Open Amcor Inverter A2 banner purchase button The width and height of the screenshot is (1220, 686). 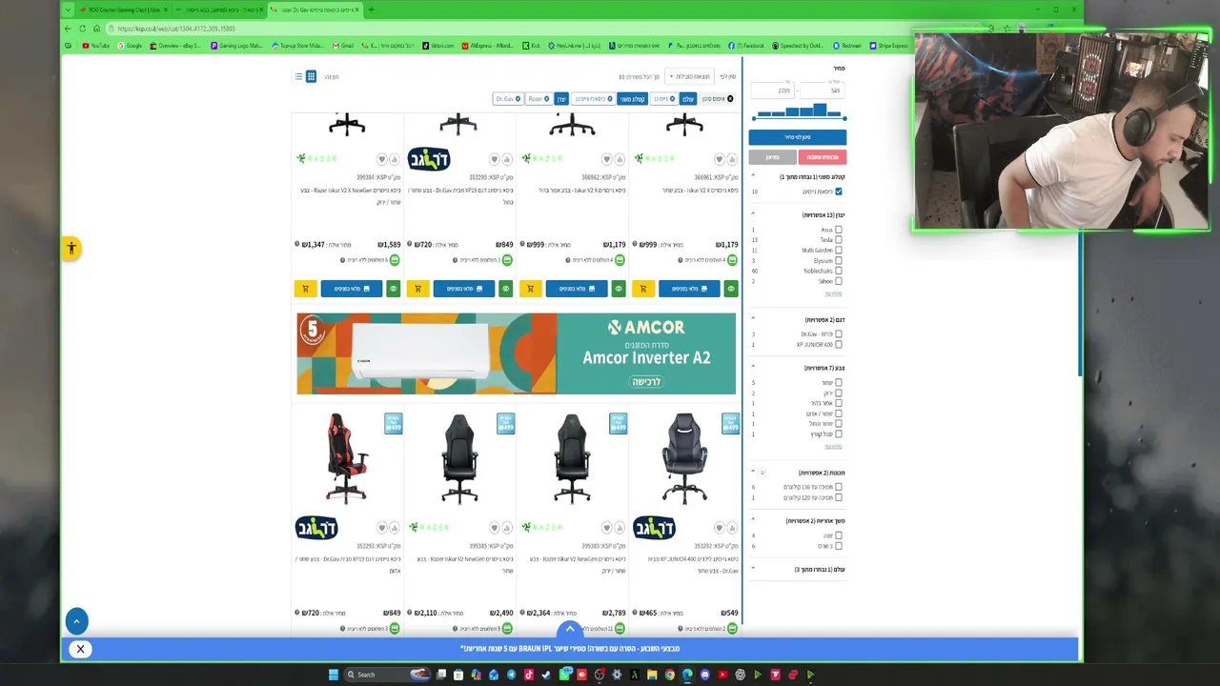click(645, 382)
